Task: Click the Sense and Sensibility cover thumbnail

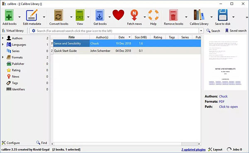Action: click(x=225, y=63)
